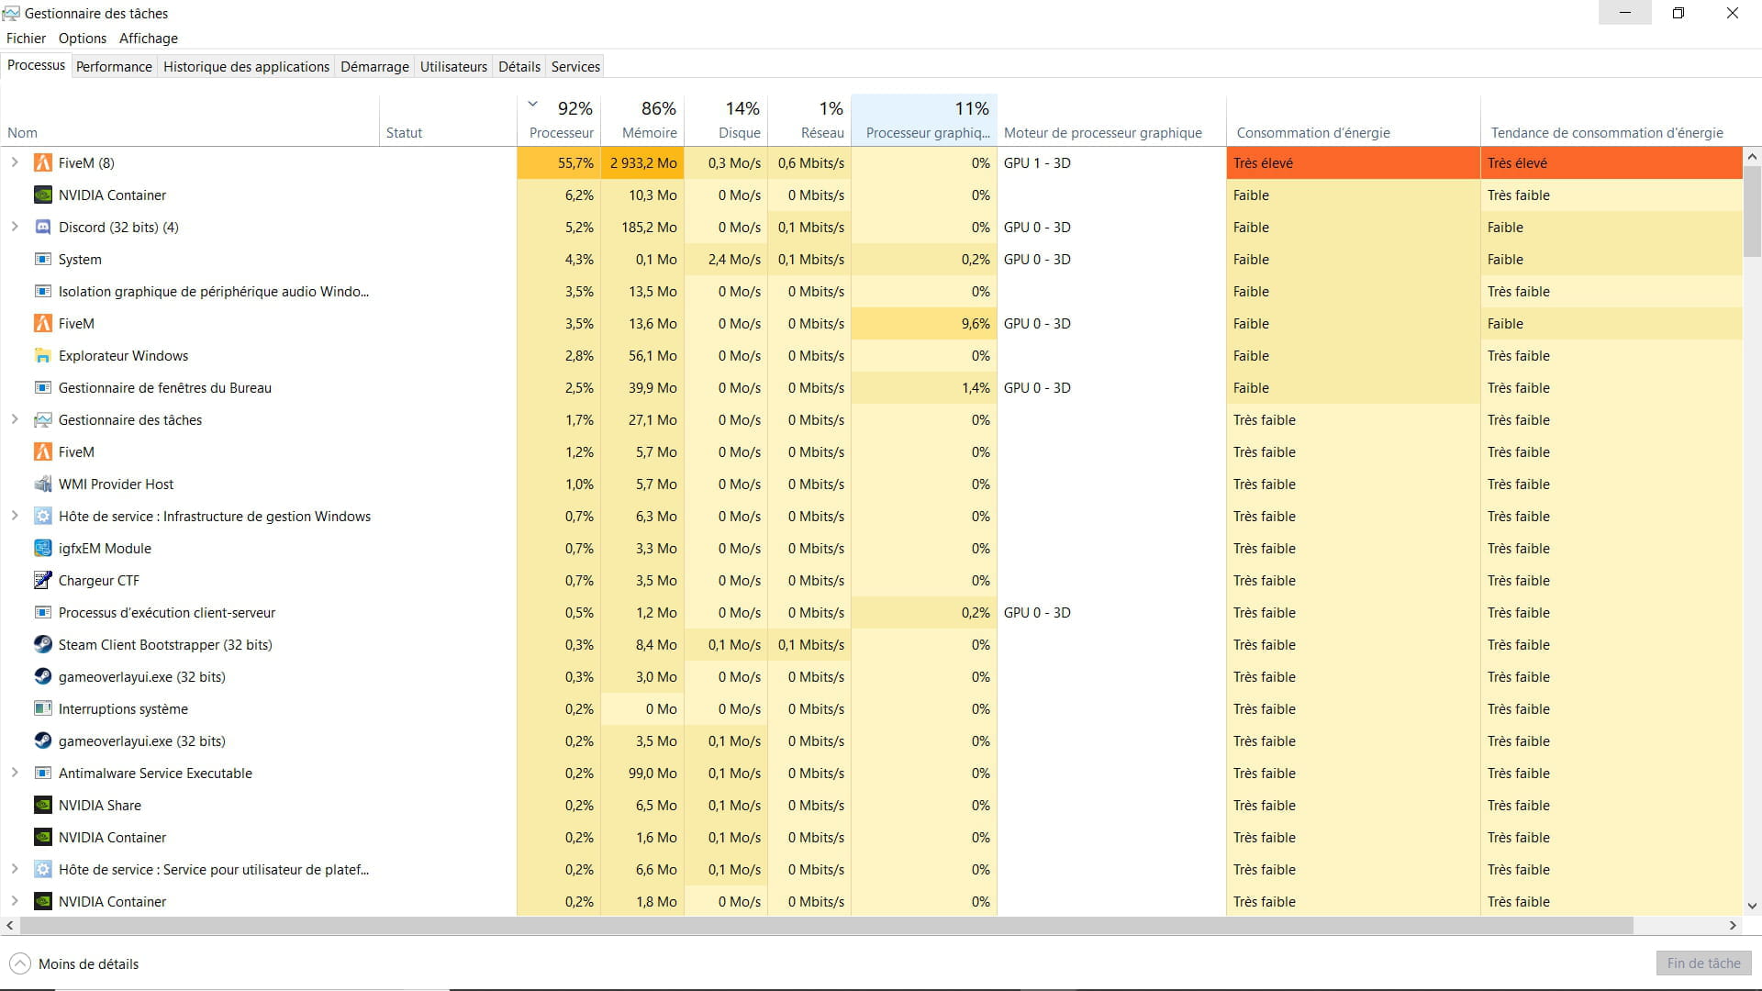Expand Hôte de service Infrastructure de gestion
This screenshot has width=1762, height=991.
tap(15, 516)
